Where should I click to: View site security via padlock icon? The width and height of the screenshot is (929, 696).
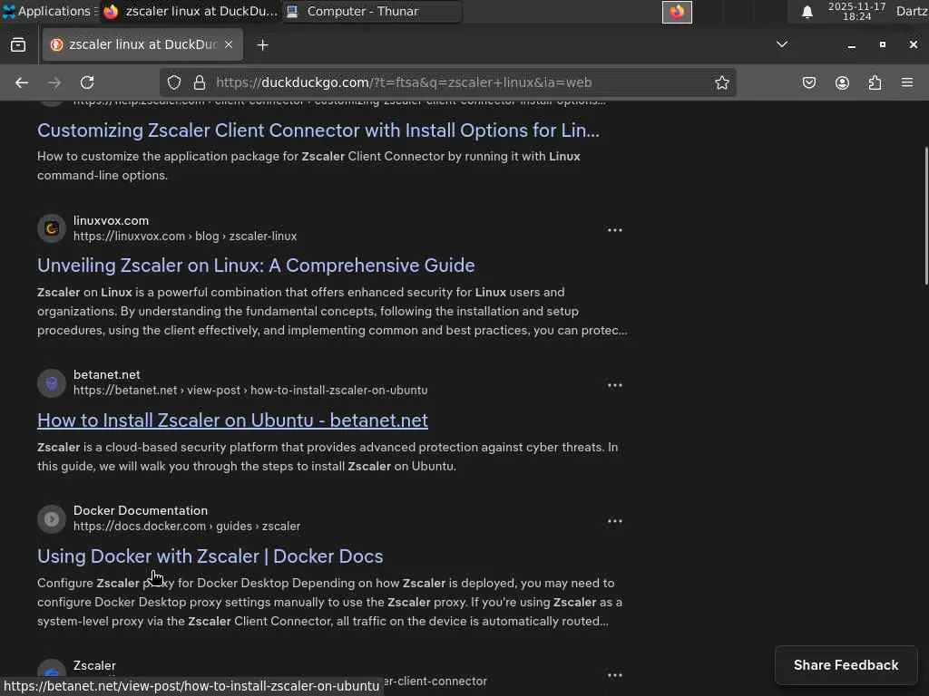(200, 82)
